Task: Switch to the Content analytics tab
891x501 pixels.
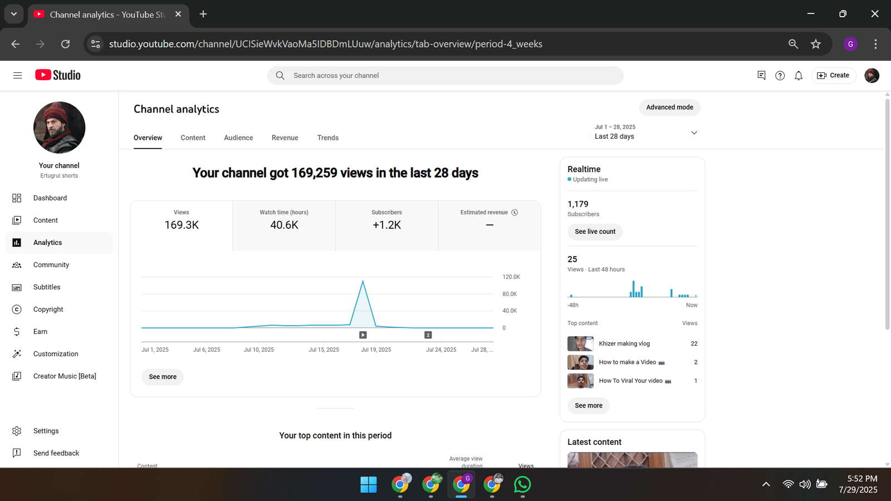Action: click(x=193, y=137)
